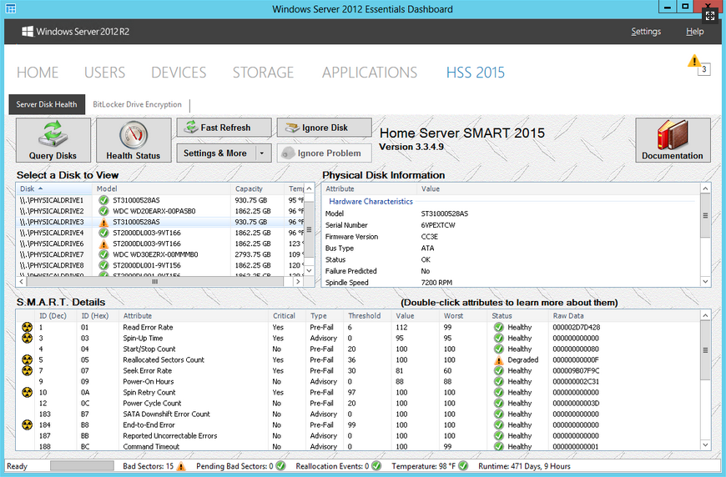
Task: Click warning icon on PHYSICALDRIVE6 row
Action: [103, 244]
